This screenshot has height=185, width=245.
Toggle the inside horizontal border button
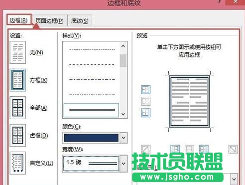click(146, 101)
